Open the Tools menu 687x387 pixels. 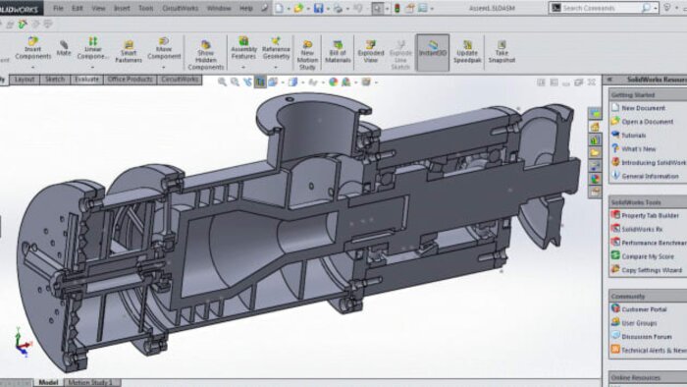(146, 8)
